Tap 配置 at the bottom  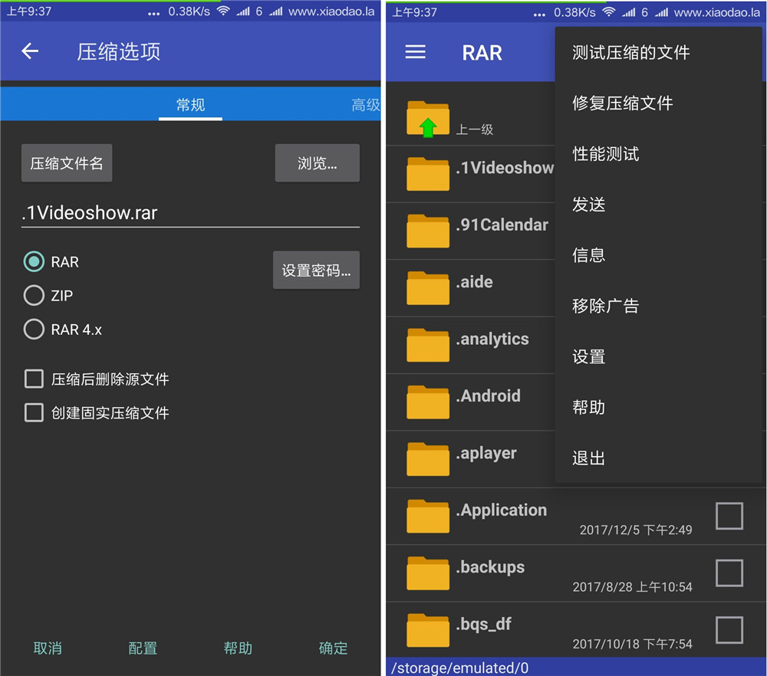pos(143,648)
